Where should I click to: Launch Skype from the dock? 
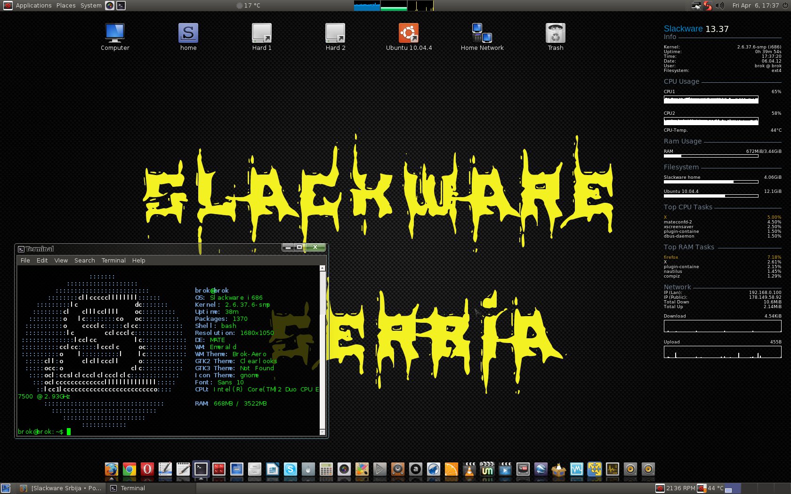[291, 469]
